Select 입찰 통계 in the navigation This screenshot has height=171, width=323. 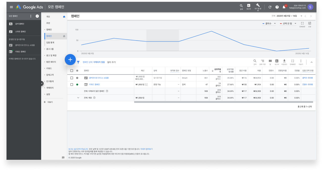coord(50,42)
